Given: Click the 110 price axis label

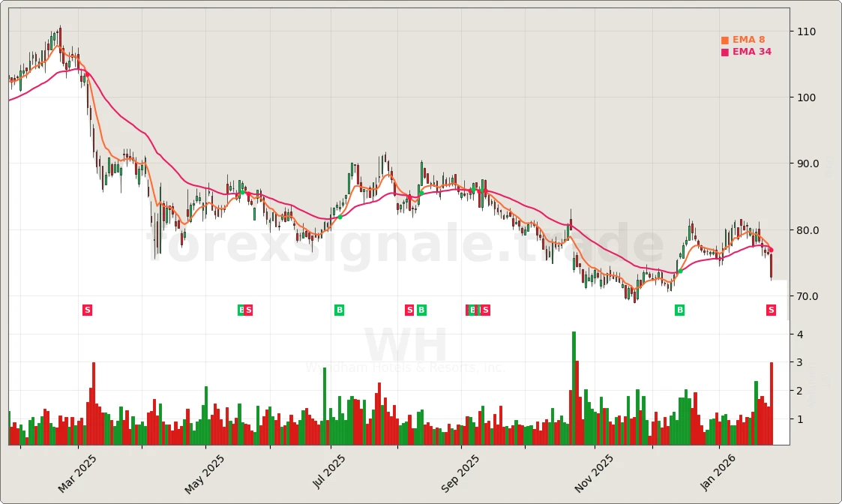Looking at the screenshot, I should 808,32.
